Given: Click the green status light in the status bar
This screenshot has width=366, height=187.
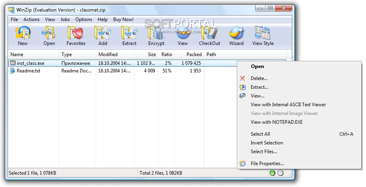Looking at the screenshot, I should (x=272, y=173).
